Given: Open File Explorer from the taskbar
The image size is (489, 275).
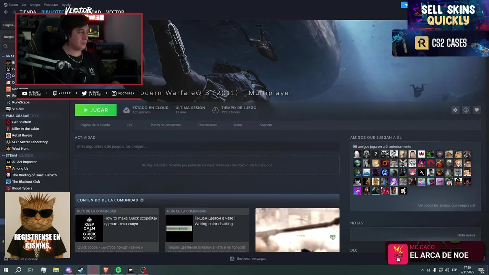Looking at the screenshot, I should [x=56, y=270].
